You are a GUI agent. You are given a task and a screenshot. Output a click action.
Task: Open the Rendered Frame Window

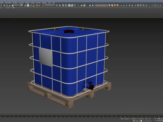pos(85,5)
